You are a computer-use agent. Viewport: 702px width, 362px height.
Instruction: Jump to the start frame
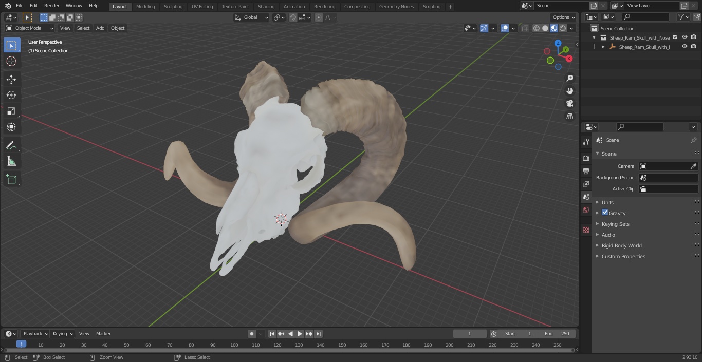tap(272, 334)
